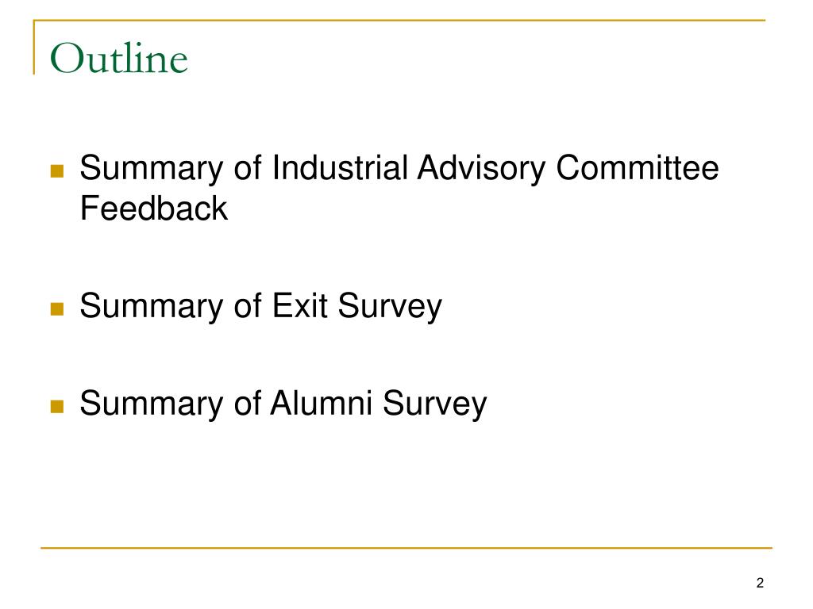
Task: Click Summary at the start of the first bullet
Action: (x=152, y=169)
